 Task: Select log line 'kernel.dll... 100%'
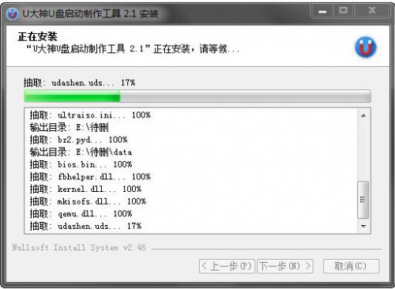tap(85, 189)
